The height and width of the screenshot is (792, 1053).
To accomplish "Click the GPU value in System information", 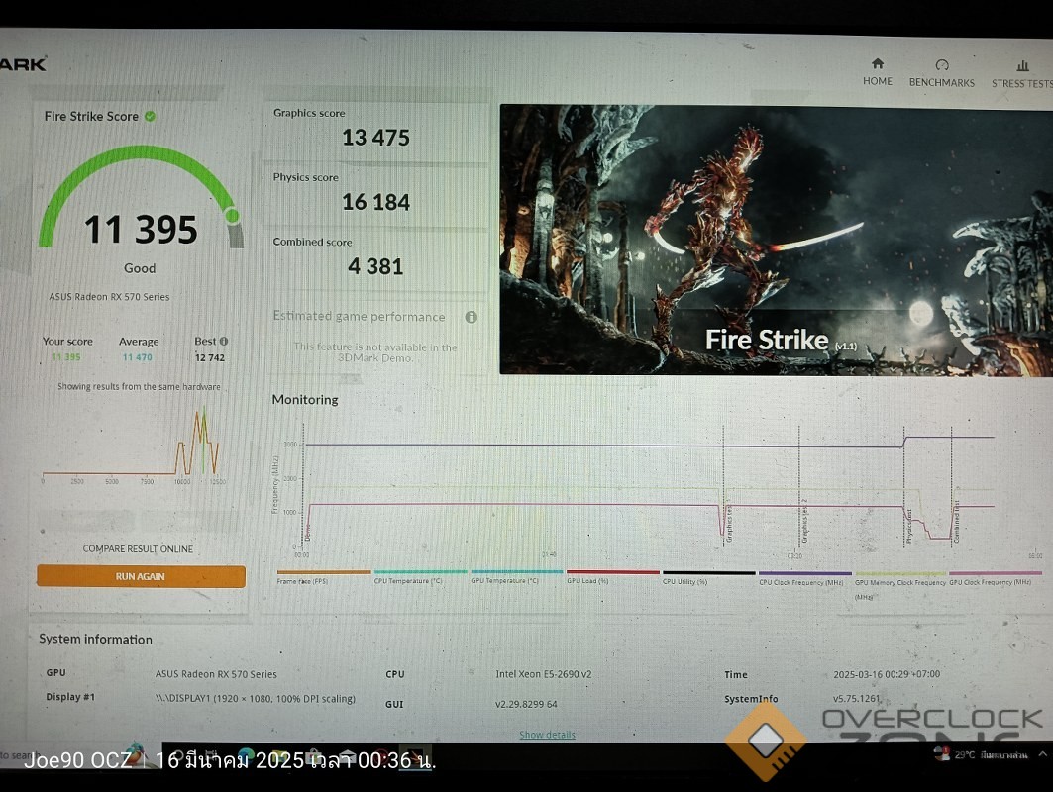I will coord(216,674).
